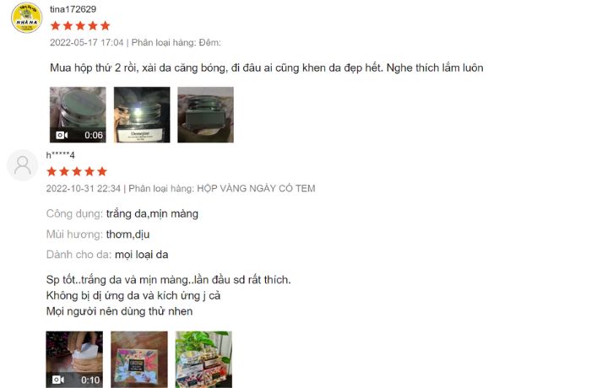Viewport: 591px width, 388px height.
Task: Play the 0:06 review video thumbnail
Action: pos(78,115)
